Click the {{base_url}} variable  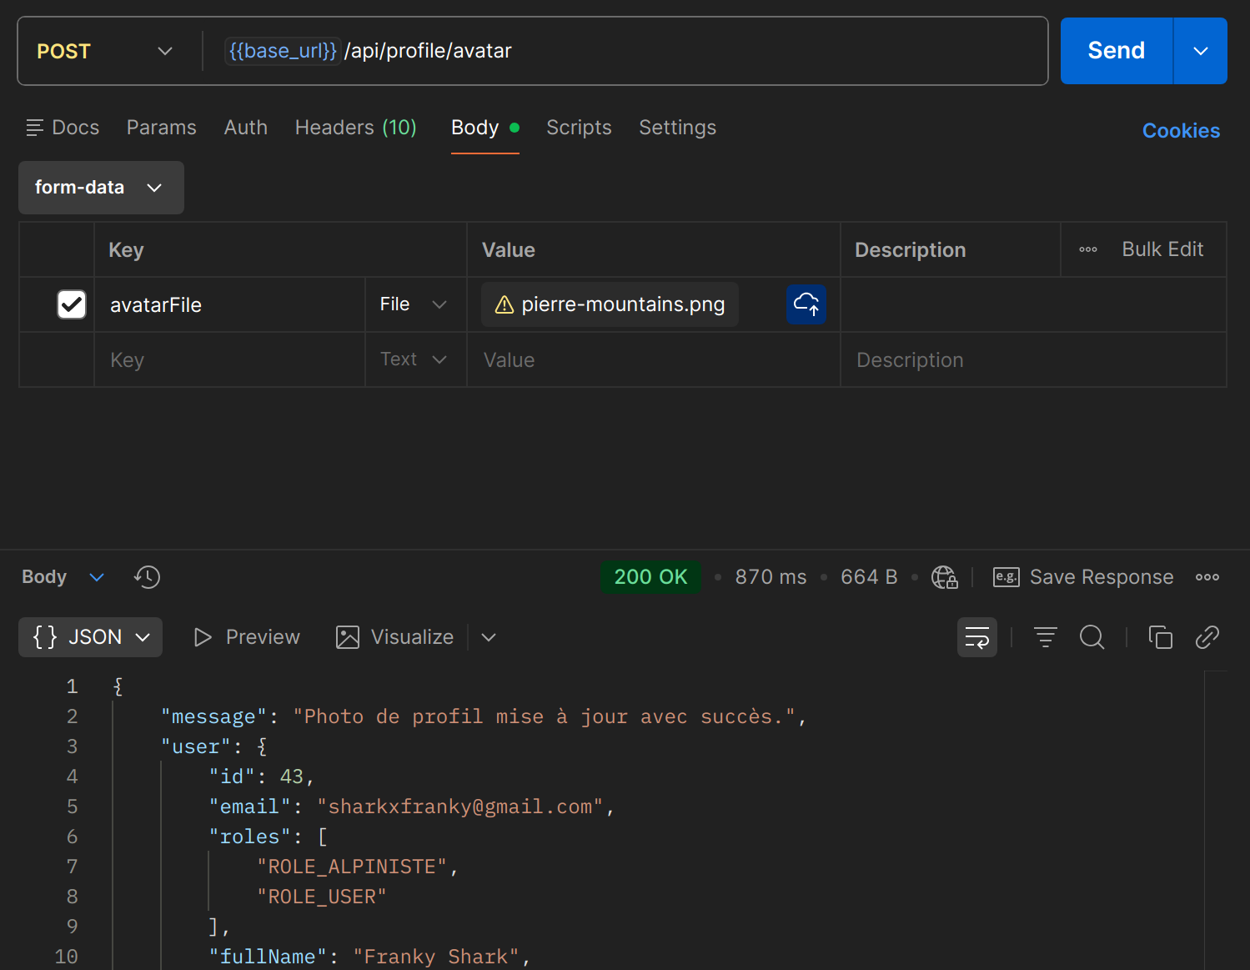(283, 51)
